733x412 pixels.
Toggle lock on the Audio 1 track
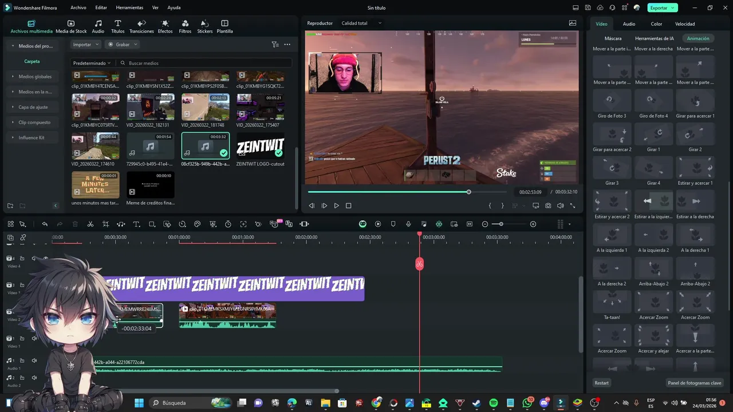pos(22,360)
